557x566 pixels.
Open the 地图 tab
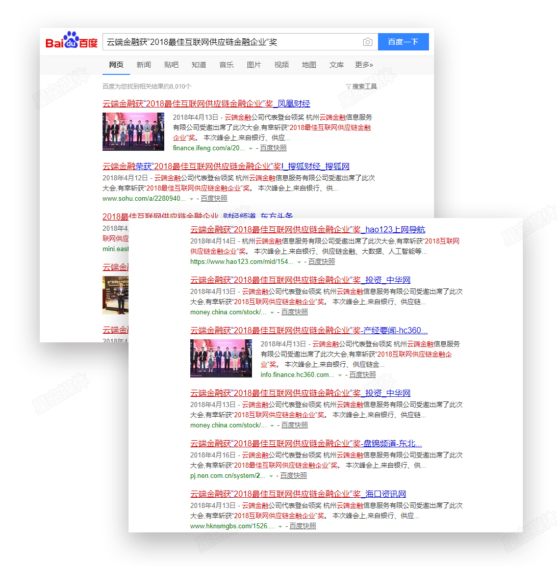pos(309,65)
